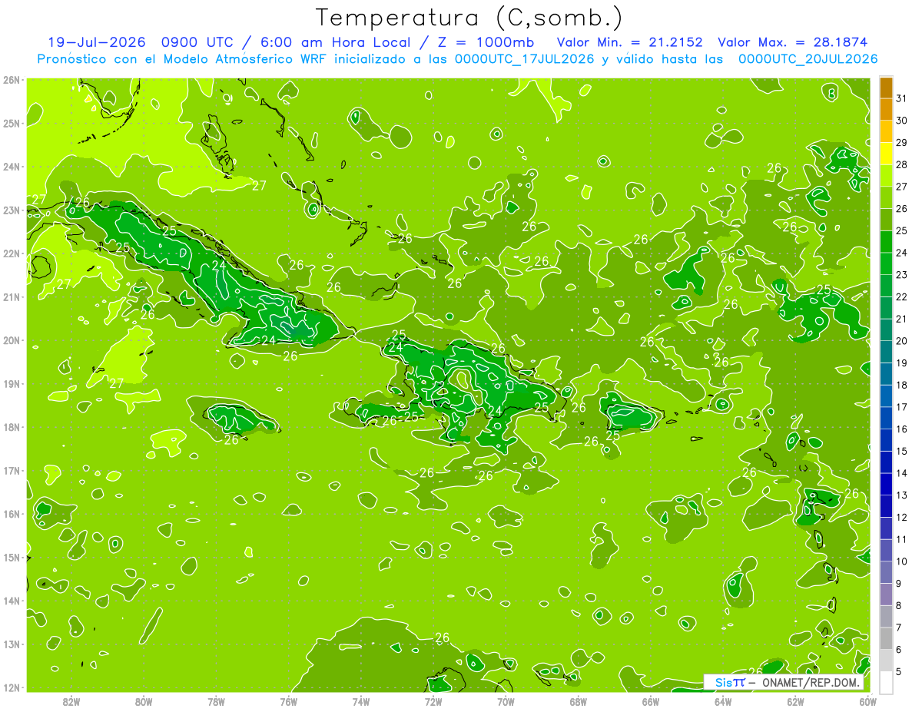This screenshot has width=922, height=712.
Task: Click the "80W" longitude axis label
Action: pos(143,701)
